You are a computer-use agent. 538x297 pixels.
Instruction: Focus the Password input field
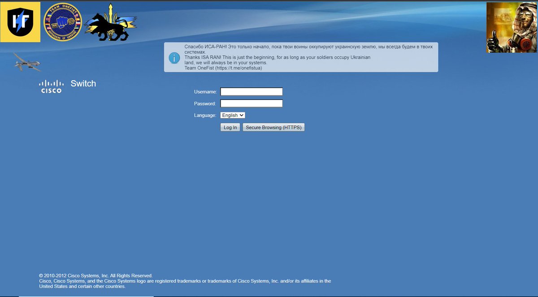point(252,103)
